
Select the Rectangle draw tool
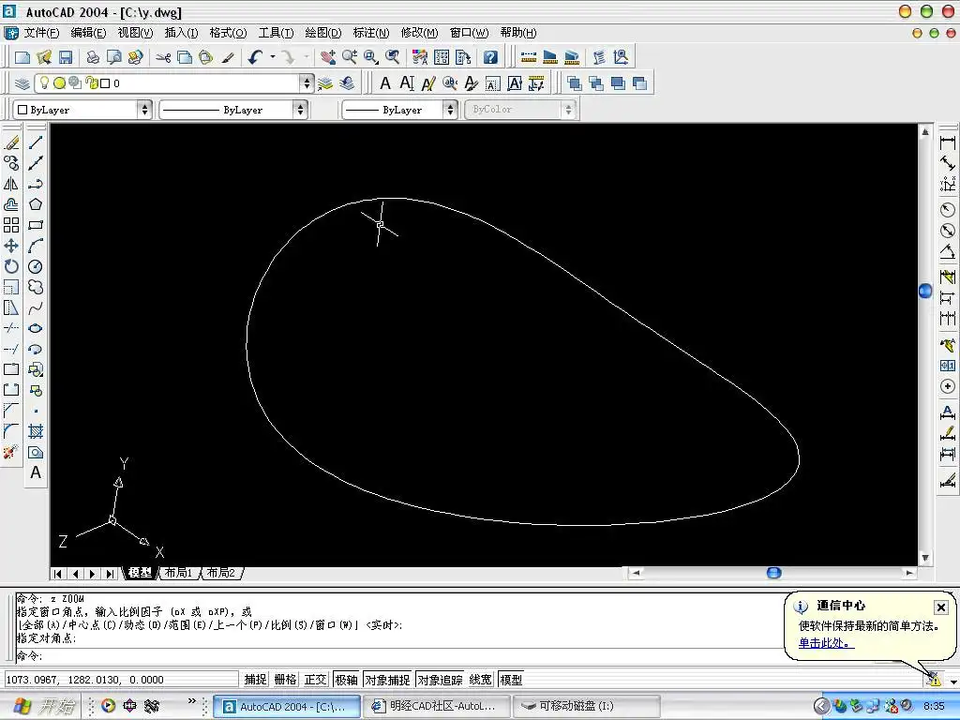click(36, 225)
